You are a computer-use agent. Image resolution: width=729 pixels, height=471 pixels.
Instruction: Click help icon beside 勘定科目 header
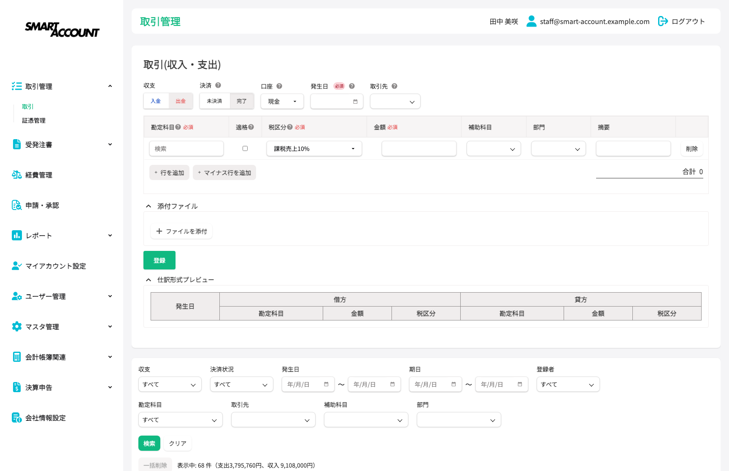(178, 127)
